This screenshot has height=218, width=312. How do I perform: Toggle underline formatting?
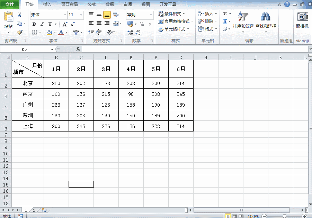[x=50, y=24]
